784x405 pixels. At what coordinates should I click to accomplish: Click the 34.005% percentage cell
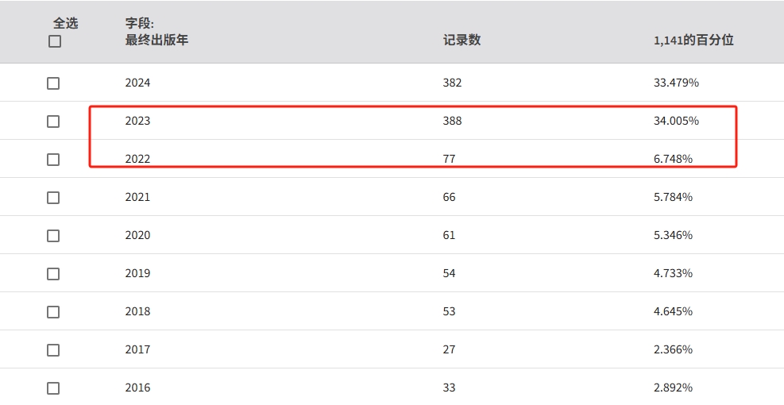tap(676, 121)
